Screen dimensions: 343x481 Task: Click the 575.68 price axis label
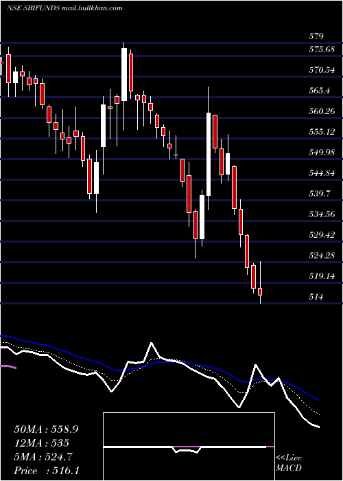(322, 49)
